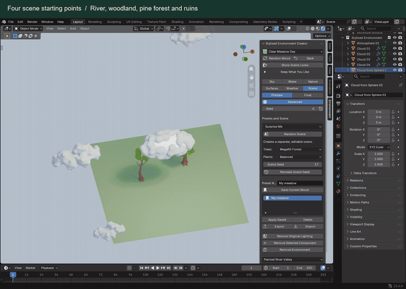
Task: Open the Modifiers wrench properties tab
Action: tap(338, 153)
